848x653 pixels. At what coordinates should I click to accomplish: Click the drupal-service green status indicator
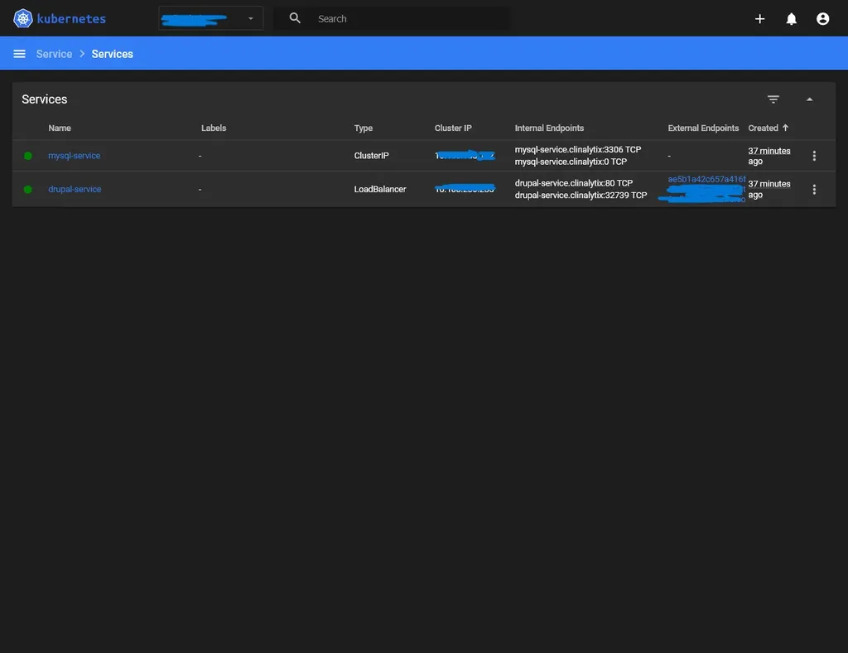pyautogui.click(x=28, y=190)
